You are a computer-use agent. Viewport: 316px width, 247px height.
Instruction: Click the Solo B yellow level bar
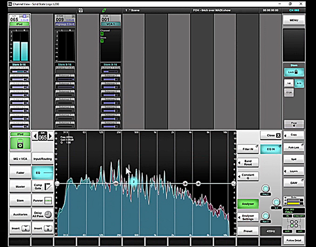tap(295, 203)
